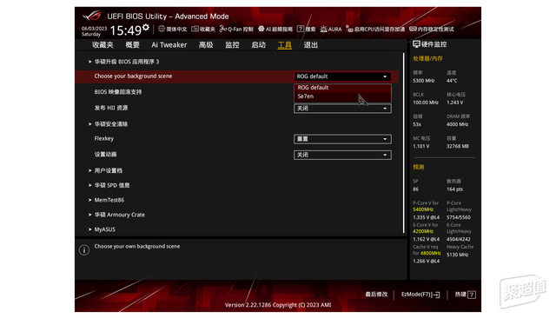Image resolution: width=556 pixels, height=318 pixels.
Task: Click the settings gear next to clock
Action: point(146,27)
